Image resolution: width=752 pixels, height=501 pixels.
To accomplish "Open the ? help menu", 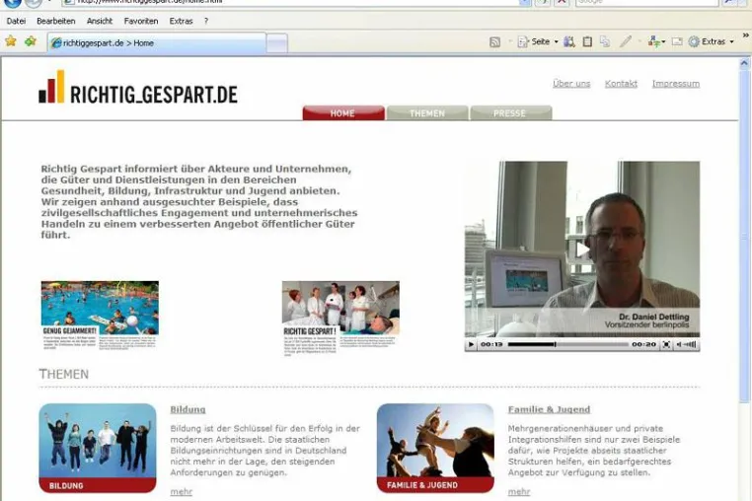I will (206, 21).
